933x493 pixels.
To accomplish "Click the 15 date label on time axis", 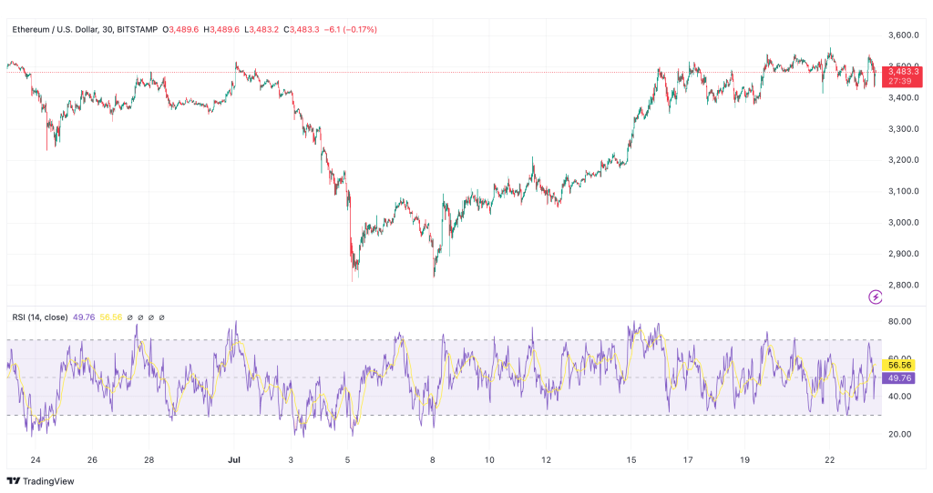I will click(631, 459).
